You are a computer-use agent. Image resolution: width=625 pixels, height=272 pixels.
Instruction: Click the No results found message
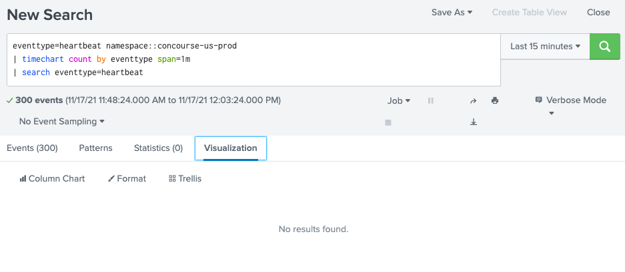(x=314, y=229)
